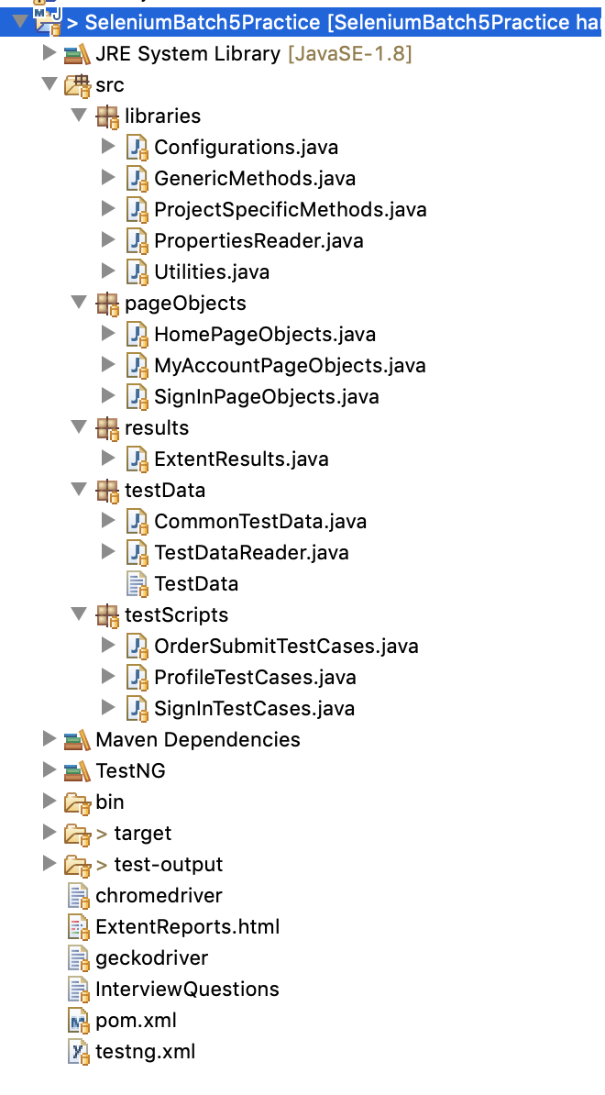Select the geckodriver file name

click(x=151, y=959)
